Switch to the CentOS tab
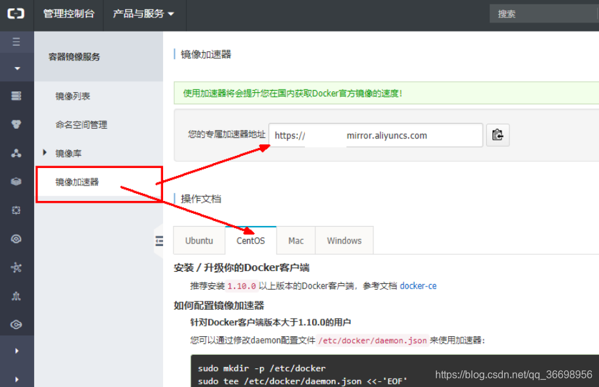599x387 pixels. pyautogui.click(x=251, y=241)
